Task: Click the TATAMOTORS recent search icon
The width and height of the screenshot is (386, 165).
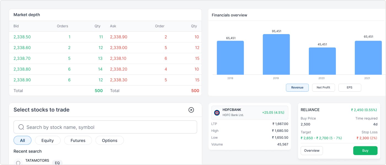Action: [x=18, y=163]
